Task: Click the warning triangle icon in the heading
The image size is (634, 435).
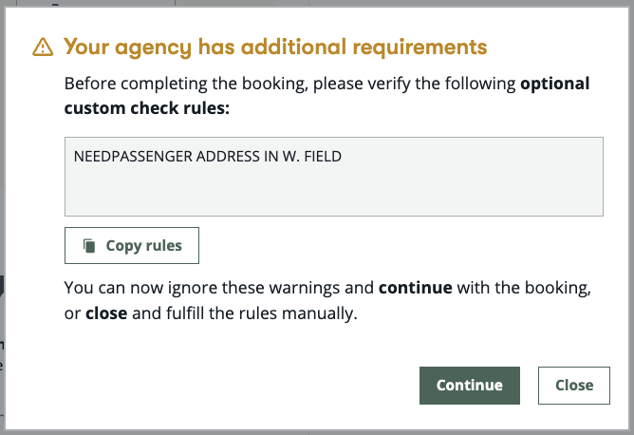Action: click(43, 47)
